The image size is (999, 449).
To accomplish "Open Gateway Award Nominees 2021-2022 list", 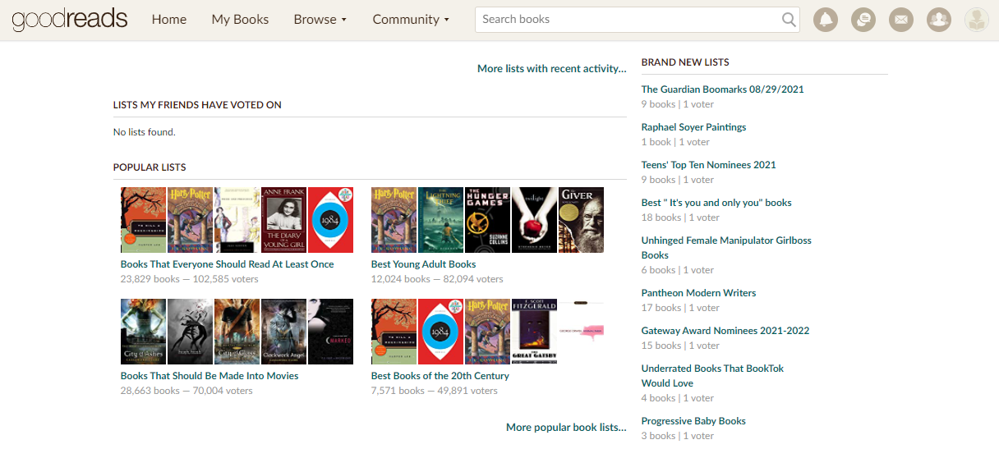I will pyautogui.click(x=725, y=331).
